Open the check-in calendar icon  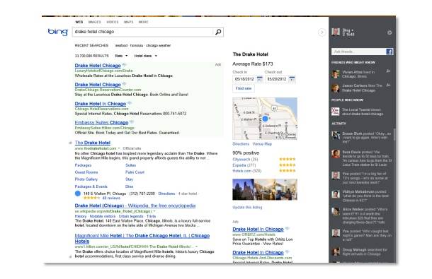(259, 79)
